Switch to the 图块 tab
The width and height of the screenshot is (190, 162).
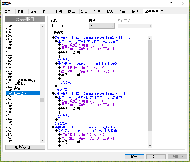[137, 12]
